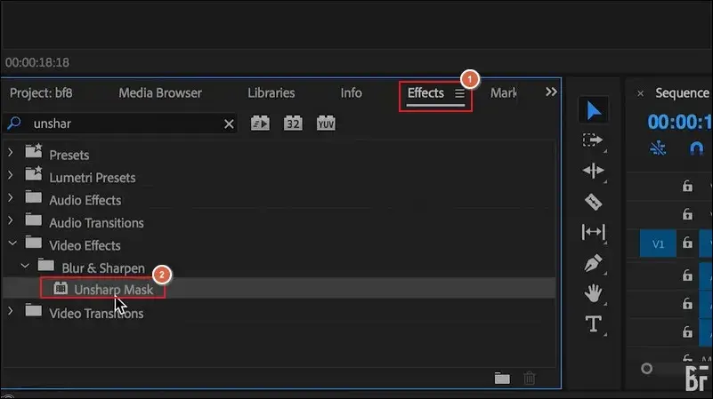
Task: Select the Selection tool arrow
Action: tap(594, 111)
